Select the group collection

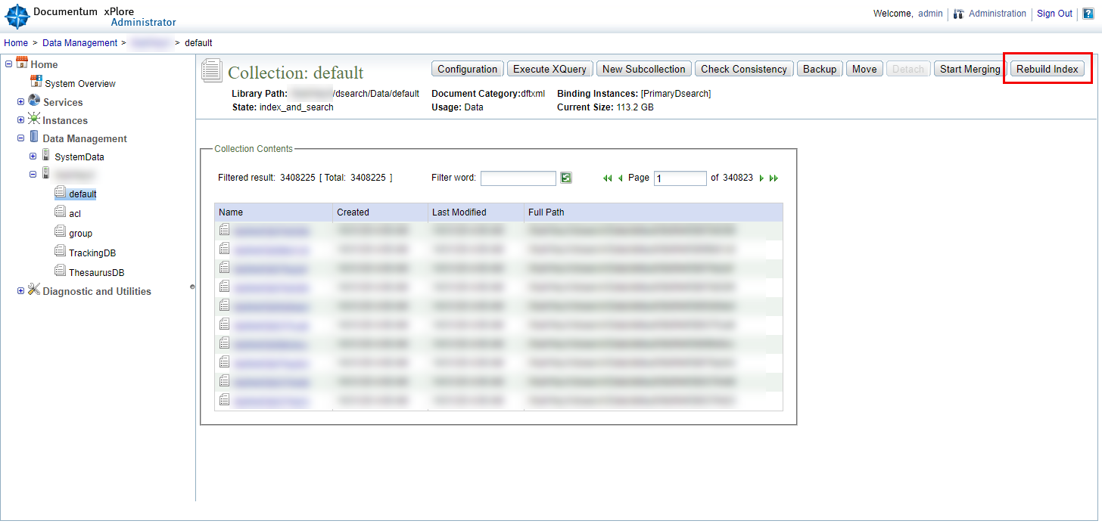pos(81,234)
